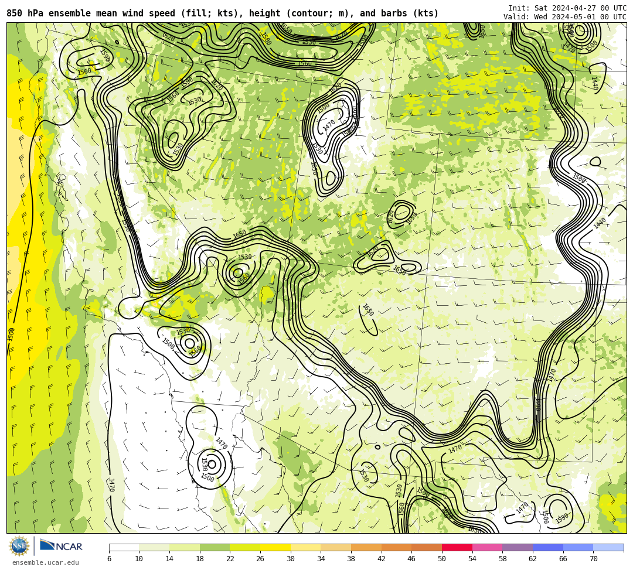Click the pink 54-58 kts legend swatch
The height and width of the screenshot is (570, 633).
(x=487, y=547)
